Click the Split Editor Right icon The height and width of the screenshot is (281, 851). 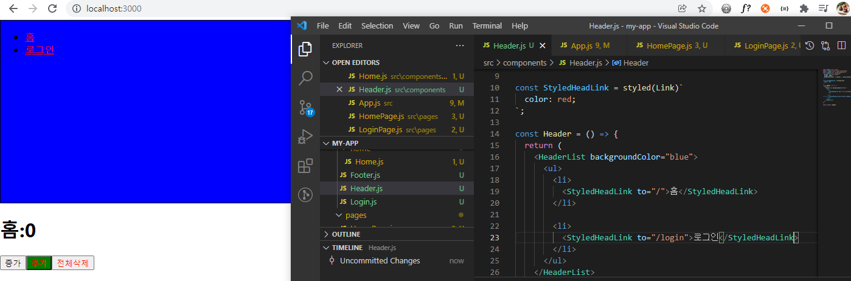842,46
